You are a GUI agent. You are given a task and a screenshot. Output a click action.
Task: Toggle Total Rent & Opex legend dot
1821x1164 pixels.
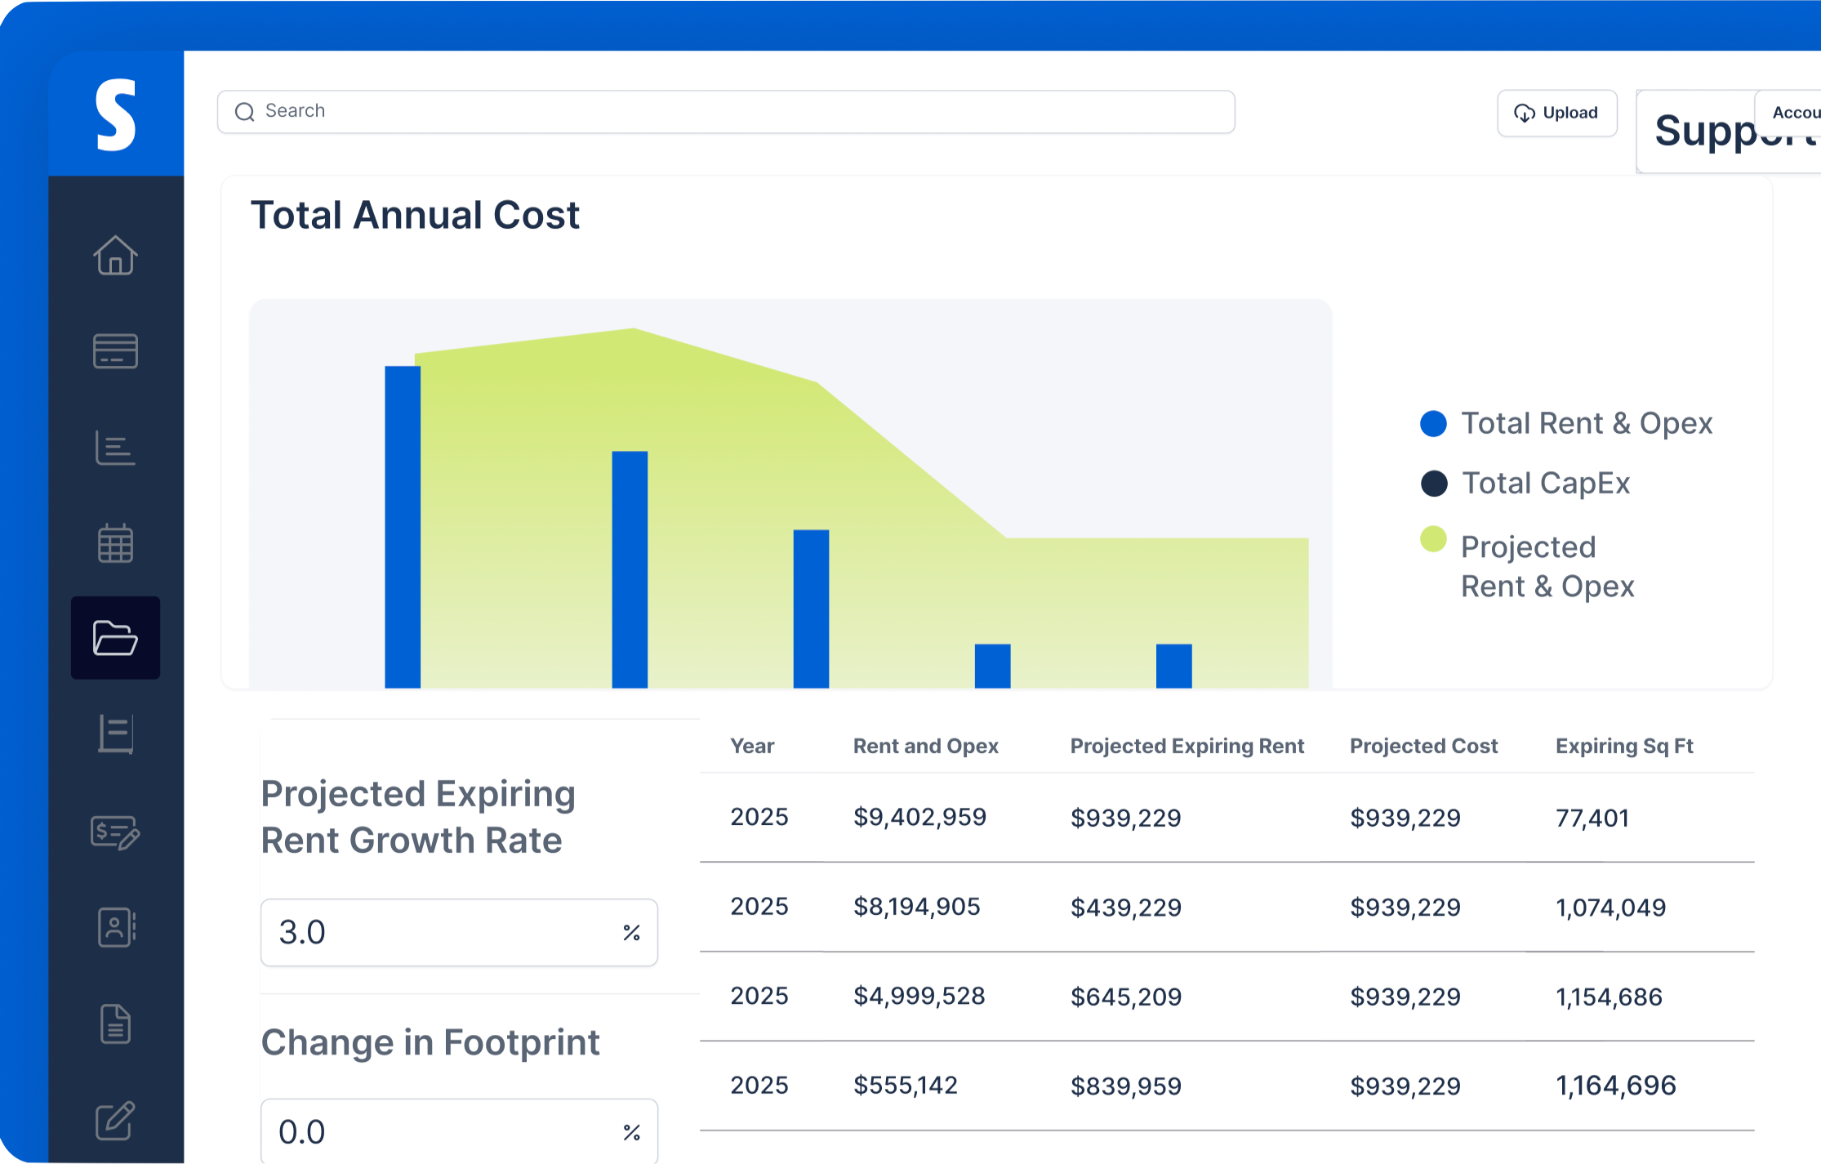(x=1433, y=423)
